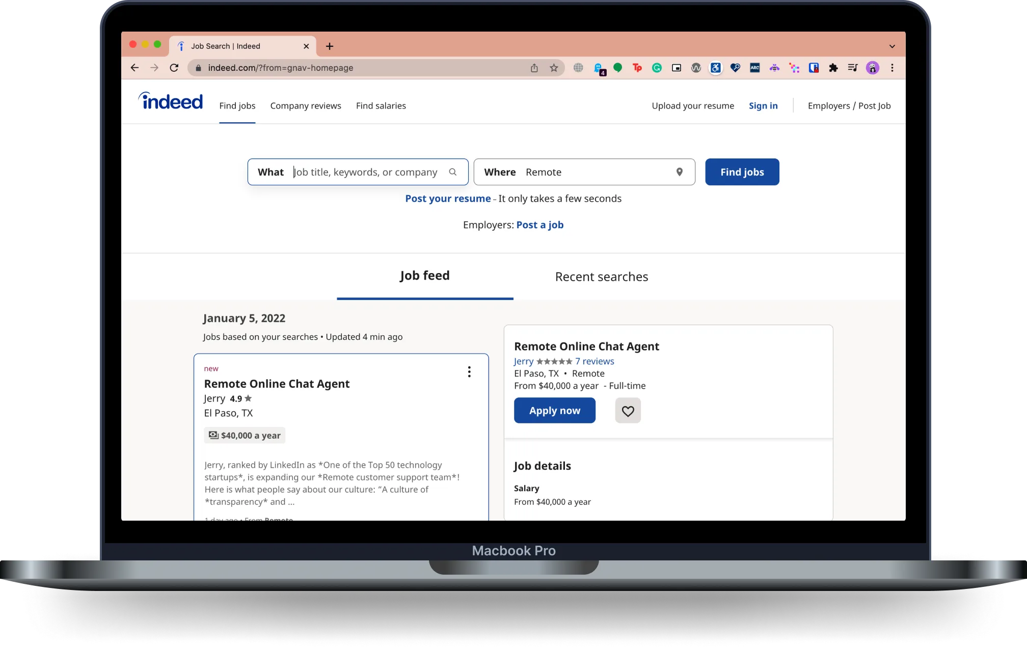Click Apply now
The width and height of the screenshot is (1027, 647).
coord(554,411)
